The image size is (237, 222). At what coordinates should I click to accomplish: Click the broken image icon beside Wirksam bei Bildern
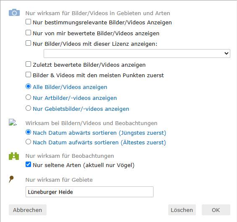click(x=13, y=123)
